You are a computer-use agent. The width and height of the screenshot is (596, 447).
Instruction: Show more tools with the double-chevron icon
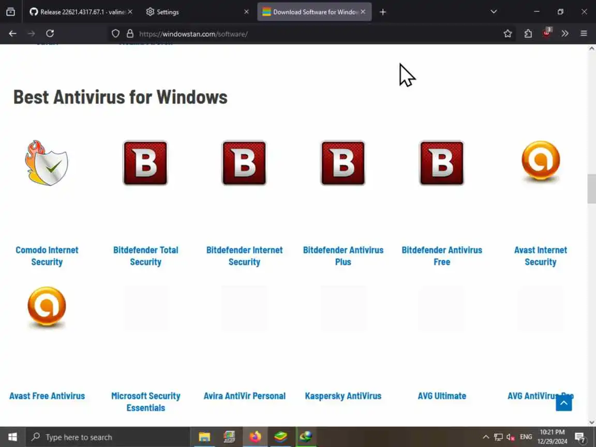click(x=565, y=34)
